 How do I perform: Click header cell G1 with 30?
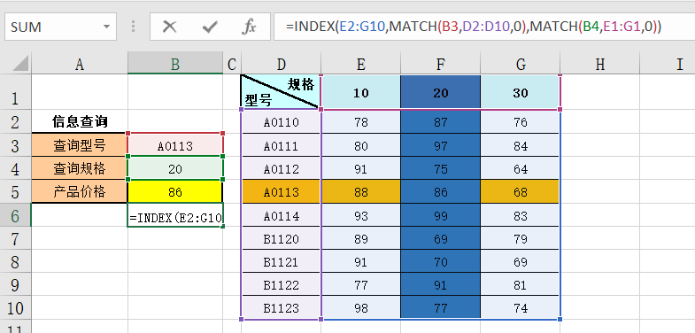pos(521,92)
